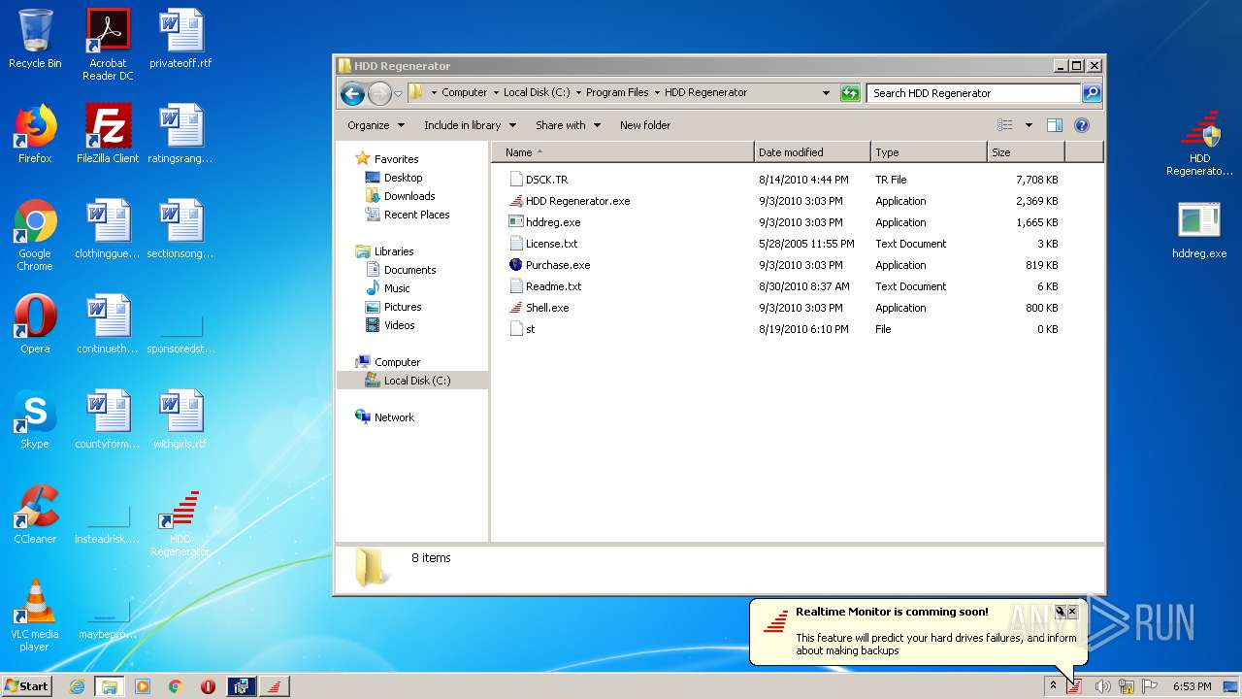Select privateoff.rtf desktop document
The image size is (1242, 699).
(180, 39)
